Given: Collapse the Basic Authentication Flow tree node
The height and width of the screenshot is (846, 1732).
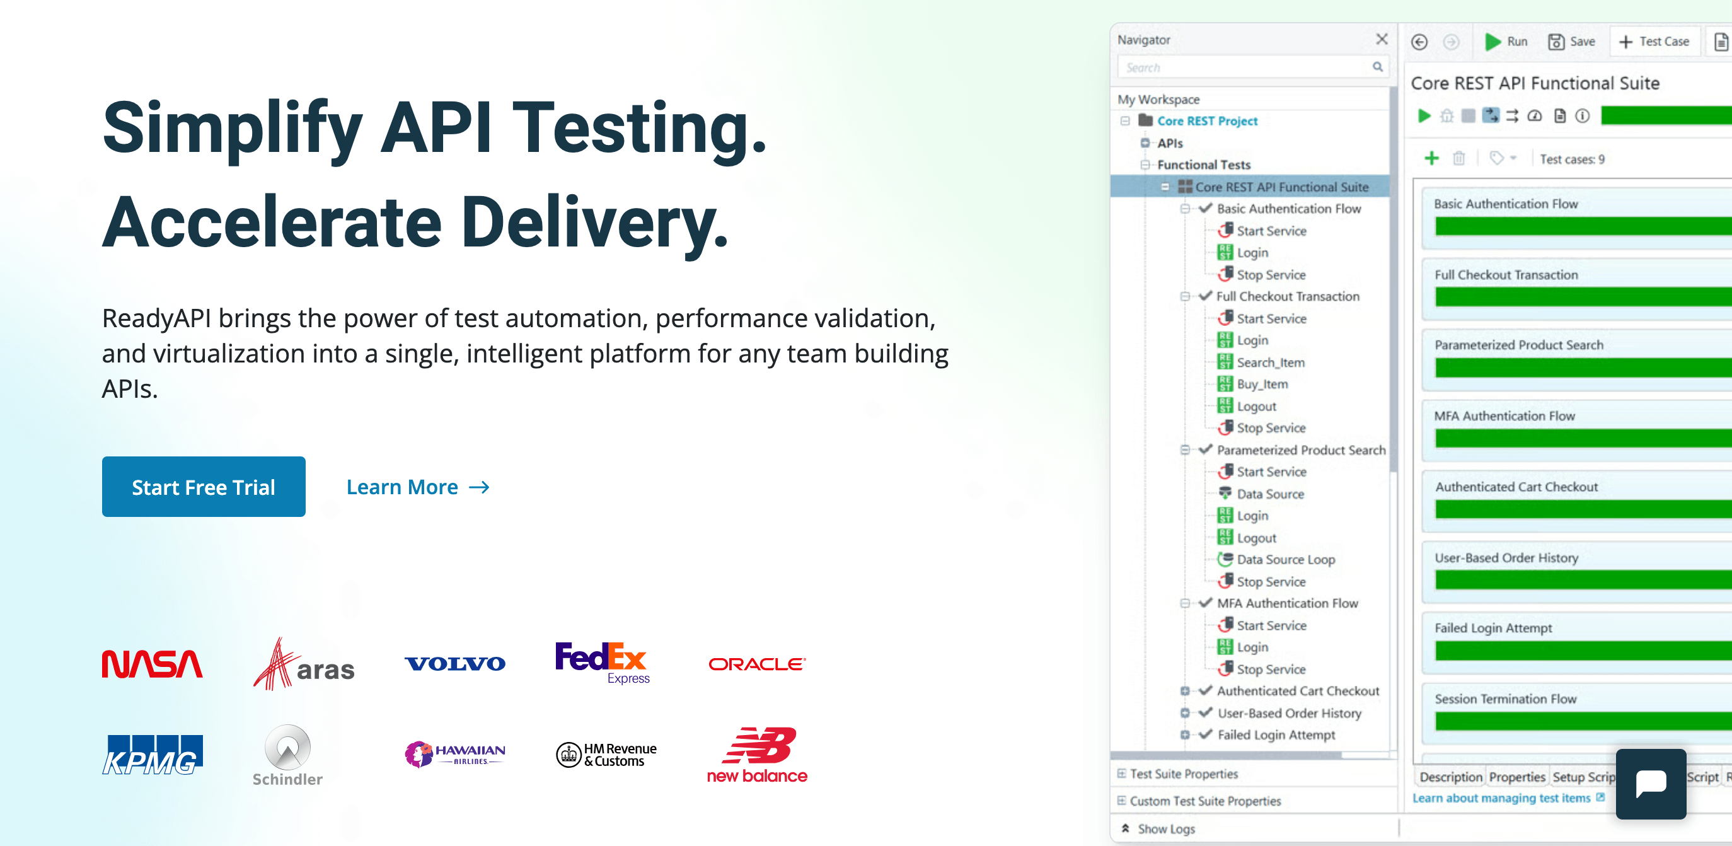Looking at the screenshot, I should point(1185,209).
